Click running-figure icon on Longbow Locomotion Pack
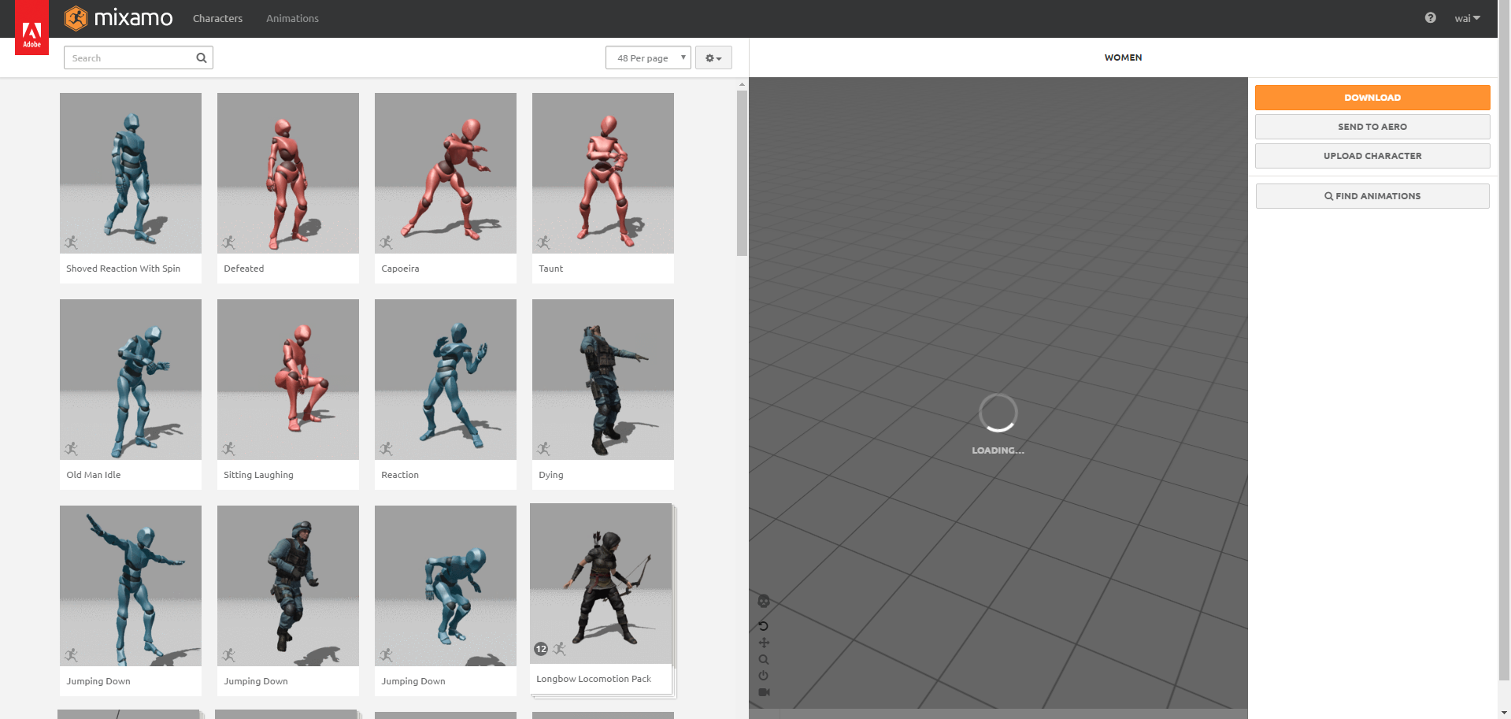1511x719 pixels. 560,649
